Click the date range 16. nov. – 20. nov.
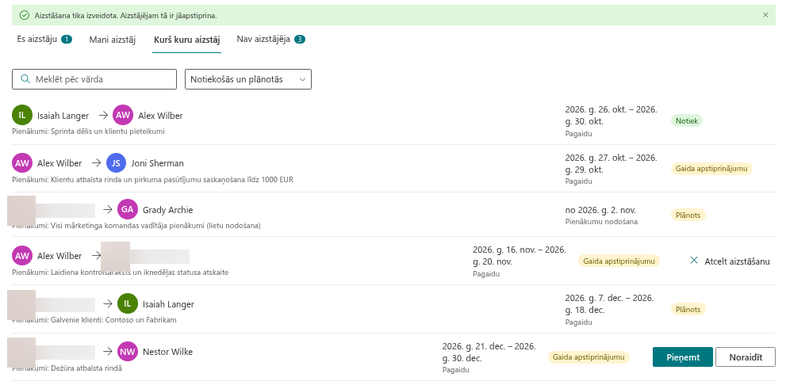The height and width of the screenshot is (389, 786). coord(520,255)
